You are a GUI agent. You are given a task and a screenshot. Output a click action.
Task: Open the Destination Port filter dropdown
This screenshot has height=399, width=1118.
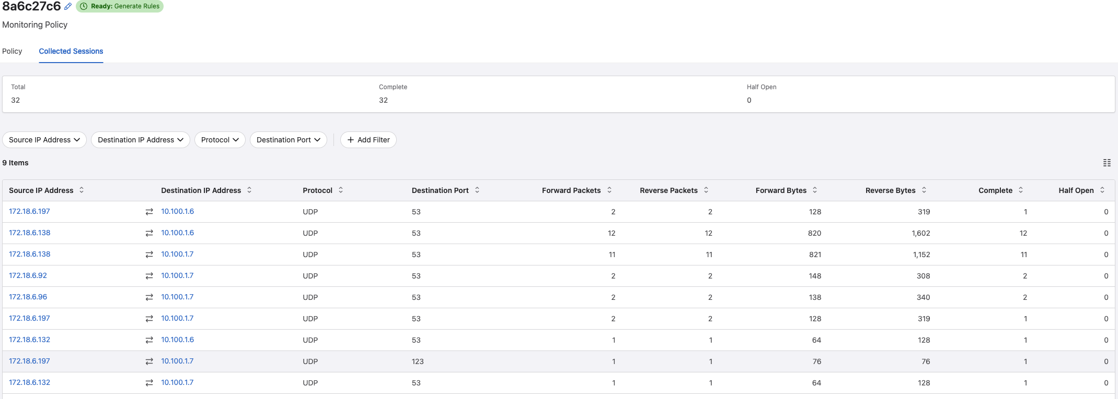pyautogui.click(x=288, y=140)
